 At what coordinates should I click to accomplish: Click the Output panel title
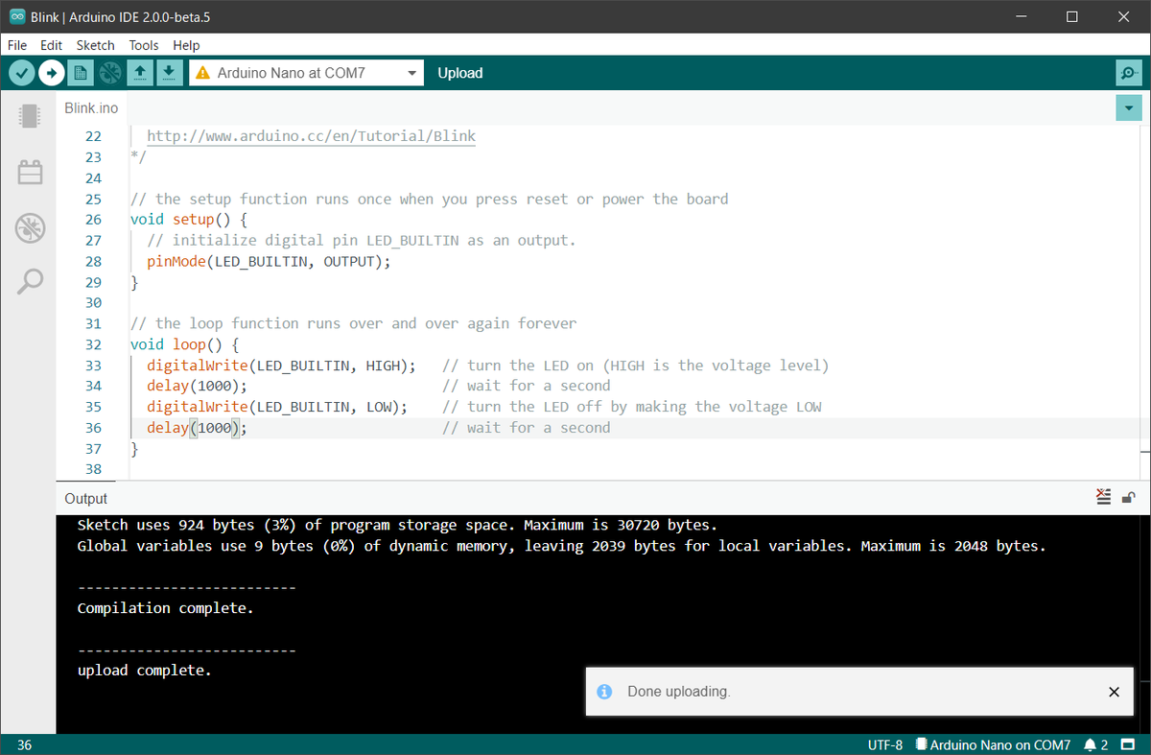(85, 499)
